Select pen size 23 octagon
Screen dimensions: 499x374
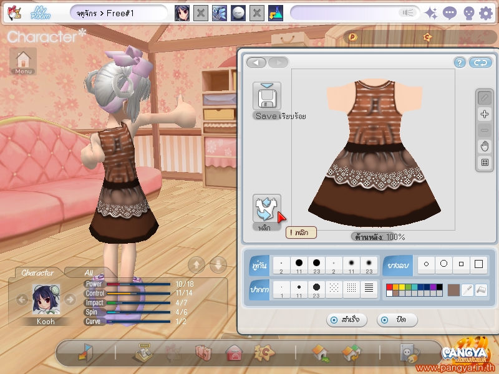pyautogui.click(x=316, y=290)
